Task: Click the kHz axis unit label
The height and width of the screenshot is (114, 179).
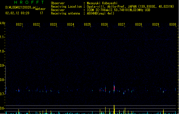Action: point(3,23)
